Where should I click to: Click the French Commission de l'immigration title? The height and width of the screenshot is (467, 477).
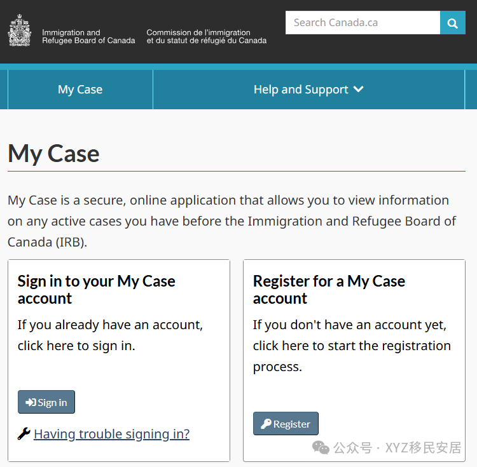tap(207, 36)
